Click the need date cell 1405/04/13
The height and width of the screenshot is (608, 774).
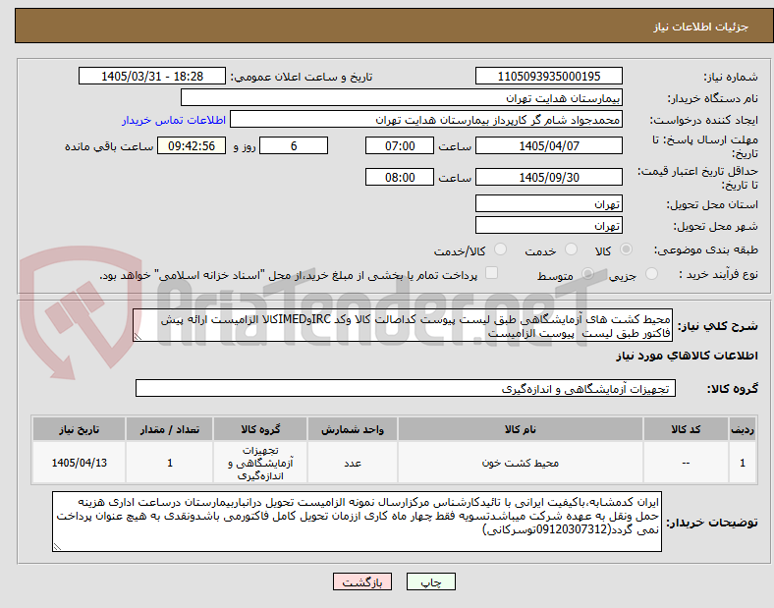coord(79,463)
